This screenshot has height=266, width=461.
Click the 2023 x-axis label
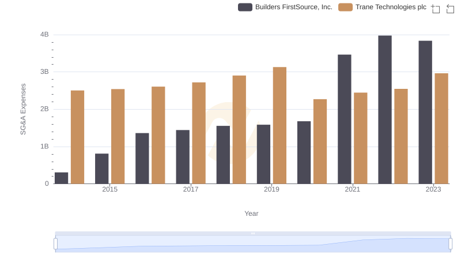(433, 189)
